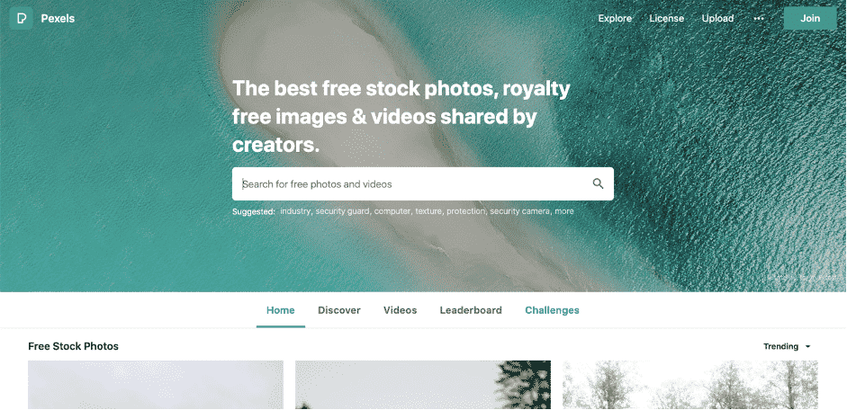Switch to the Videos tab
This screenshot has width=847, height=410.
click(x=401, y=310)
